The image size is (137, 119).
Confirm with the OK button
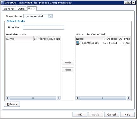(x=80, y=115)
